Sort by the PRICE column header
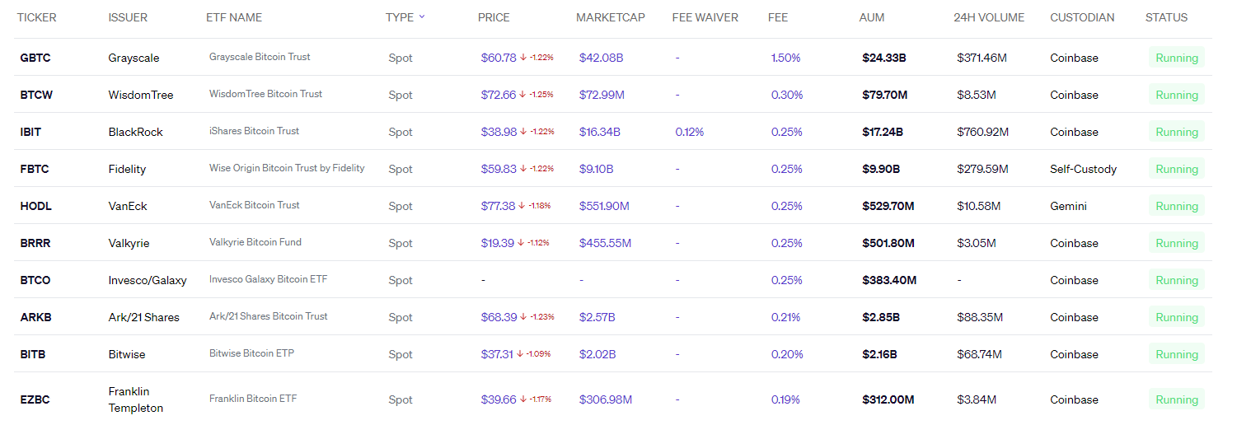 click(x=494, y=17)
